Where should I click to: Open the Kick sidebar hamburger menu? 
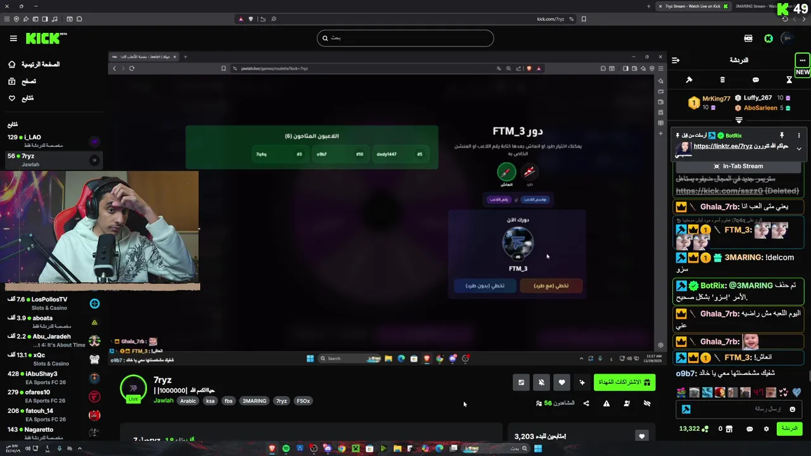[x=13, y=39]
